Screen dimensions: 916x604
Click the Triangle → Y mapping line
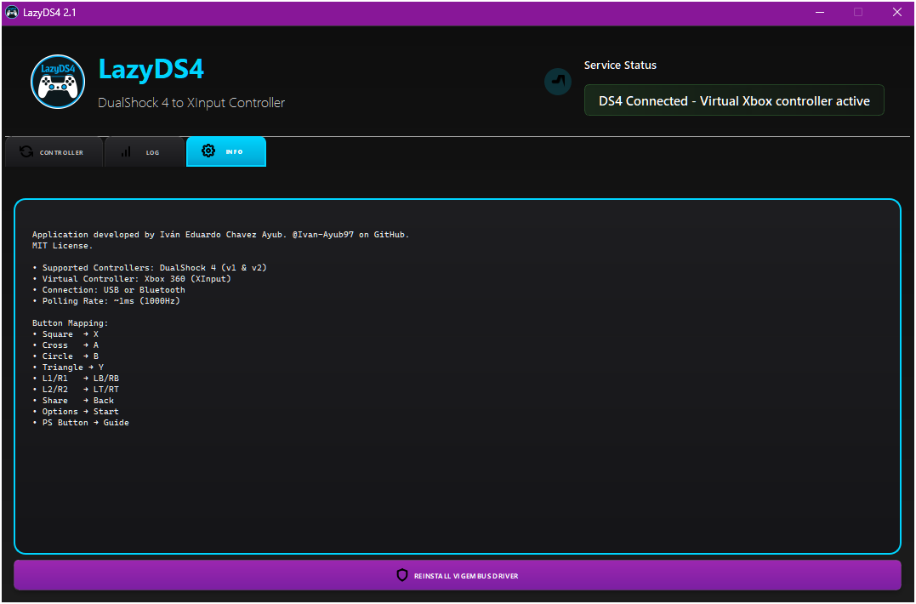68,368
